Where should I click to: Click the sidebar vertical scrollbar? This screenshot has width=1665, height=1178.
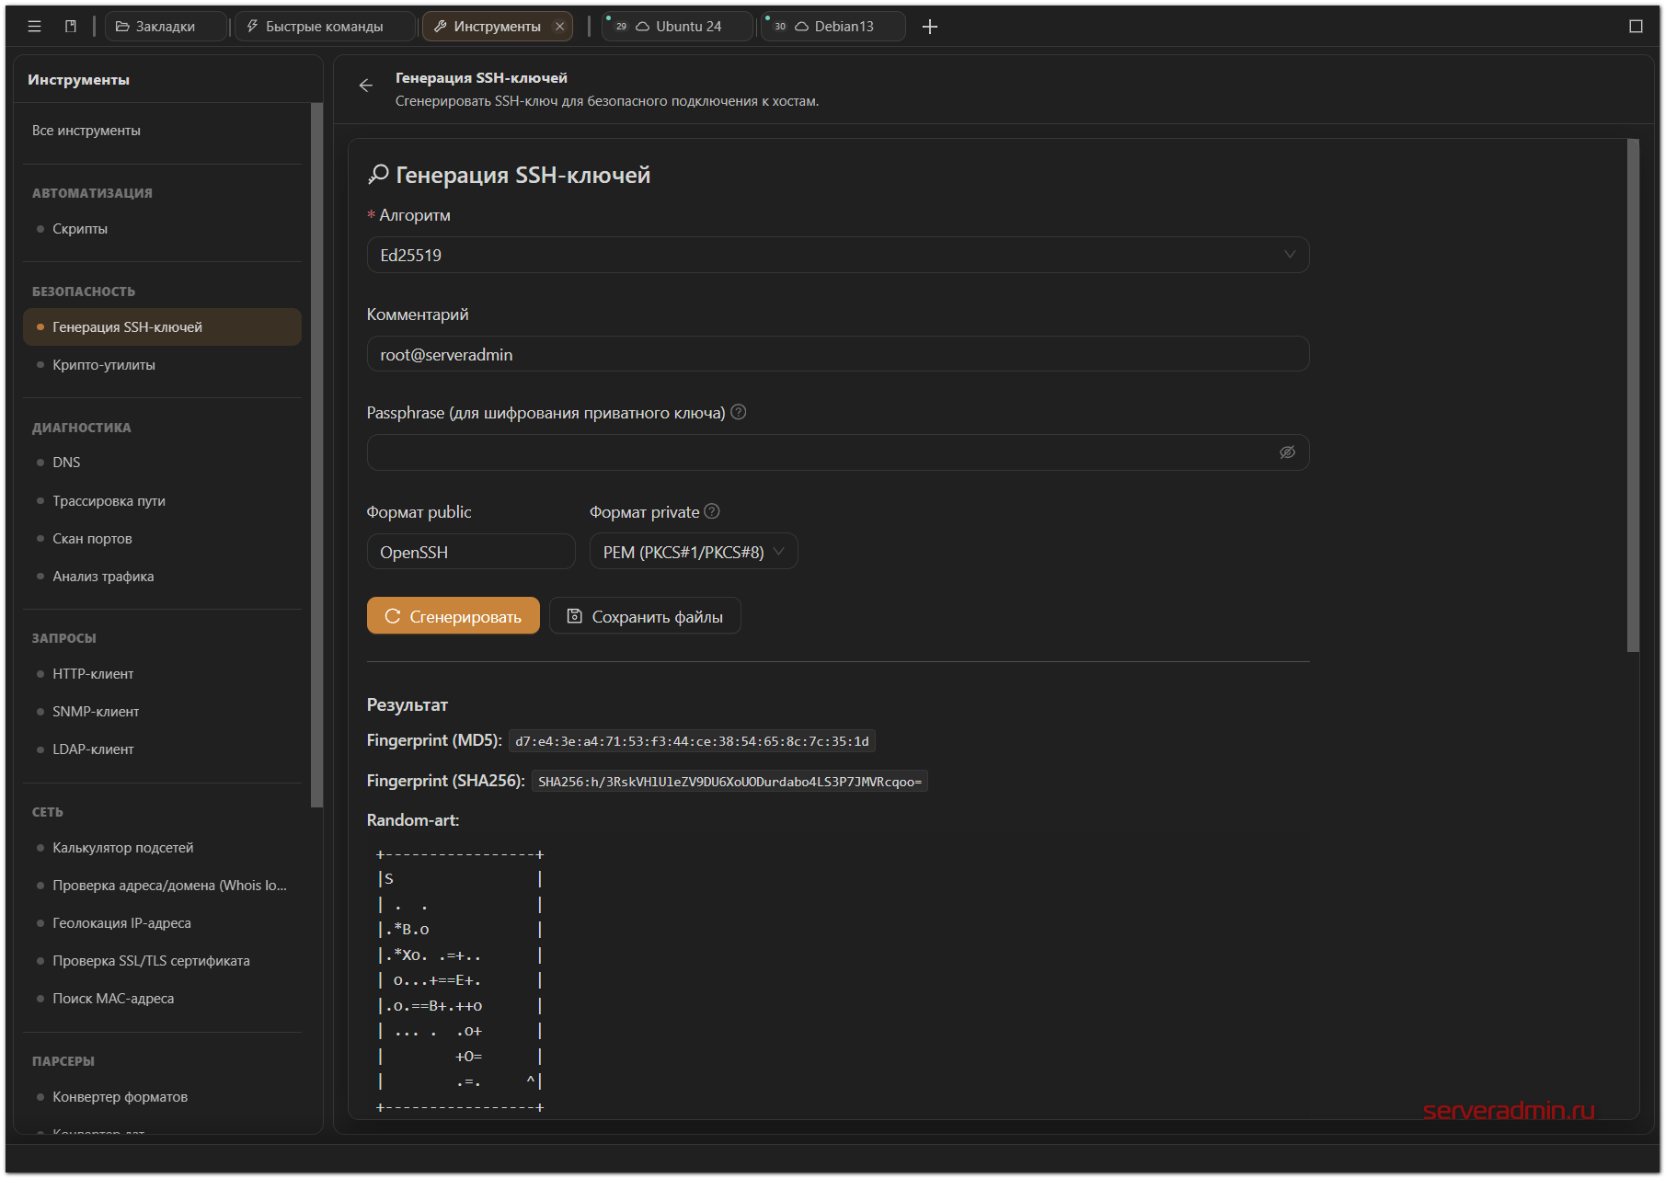coord(316,455)
